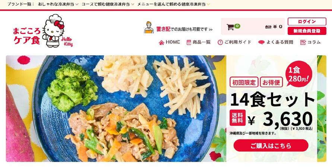
Task: Open the よくある質問 menu item
Action: click(x=276, y=42)
